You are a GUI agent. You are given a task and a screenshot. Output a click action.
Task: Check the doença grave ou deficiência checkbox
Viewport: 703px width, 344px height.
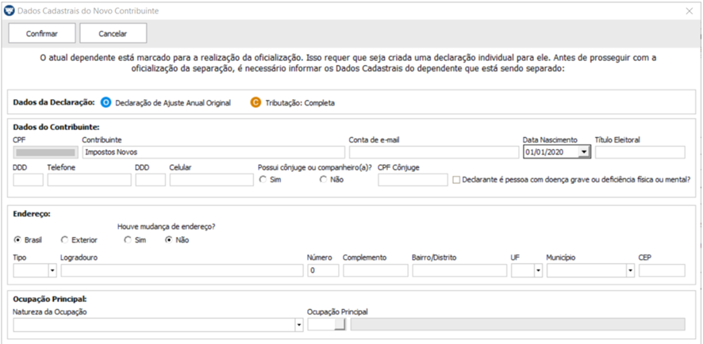pos(456,180)
